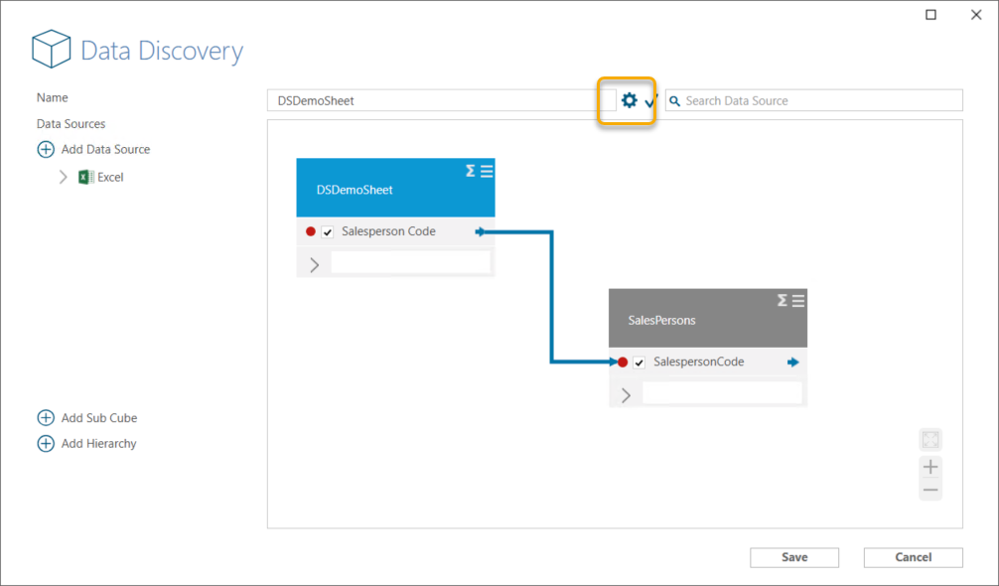Click the Excel data source icon
Viewport: 999px width, 586px height.
pos(86,177)
